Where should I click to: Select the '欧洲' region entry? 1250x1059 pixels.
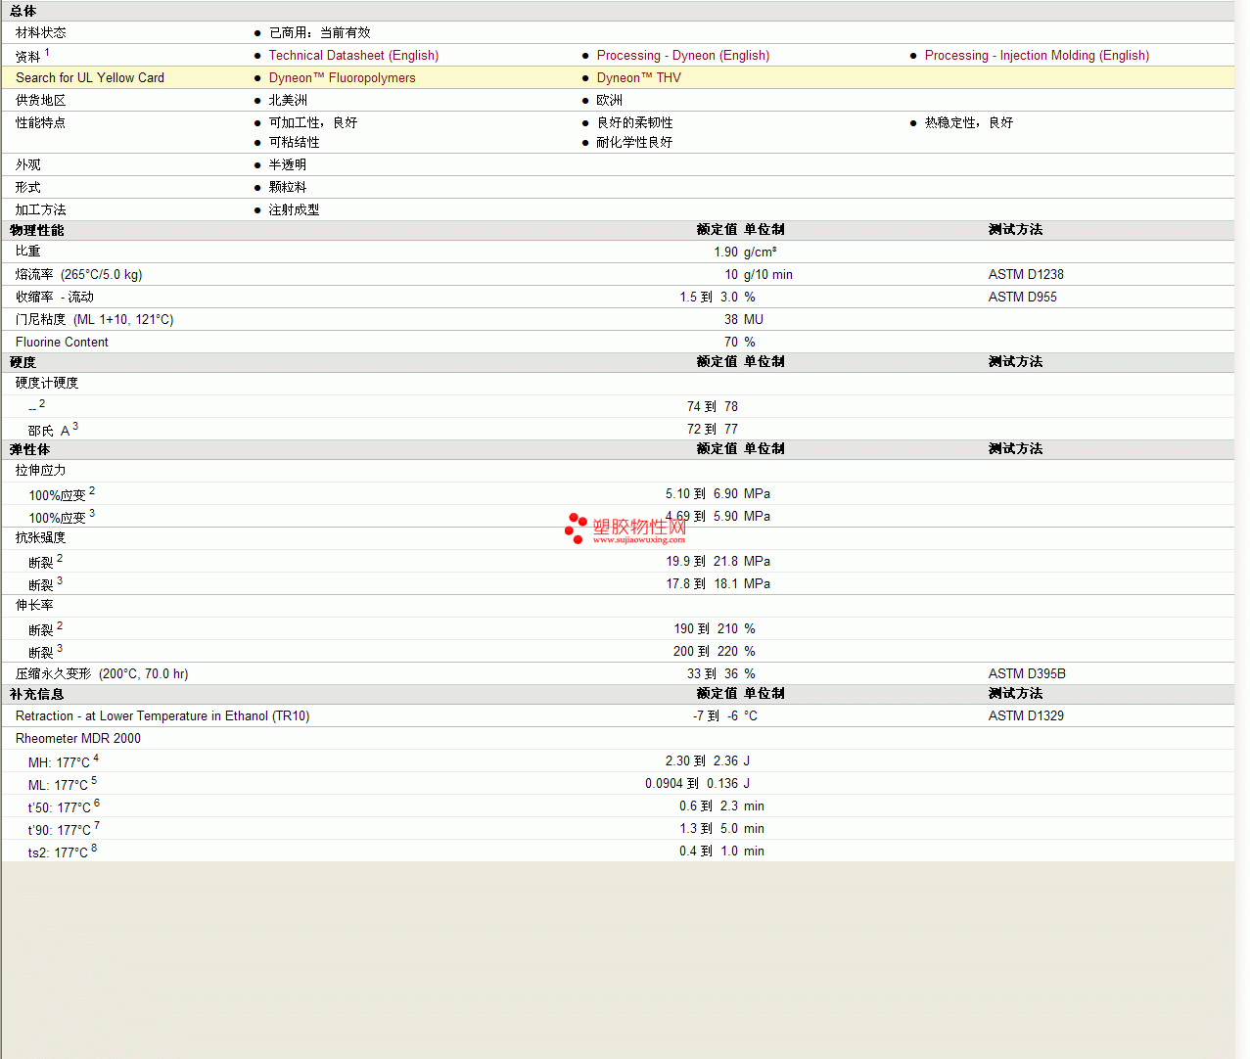[x=610, y=101]
